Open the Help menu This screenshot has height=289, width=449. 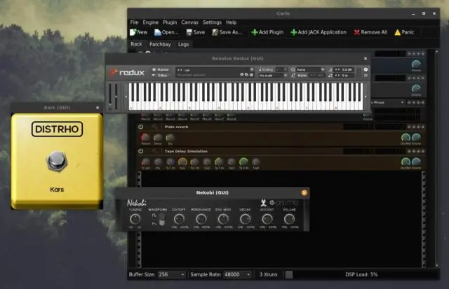point(231,22)
